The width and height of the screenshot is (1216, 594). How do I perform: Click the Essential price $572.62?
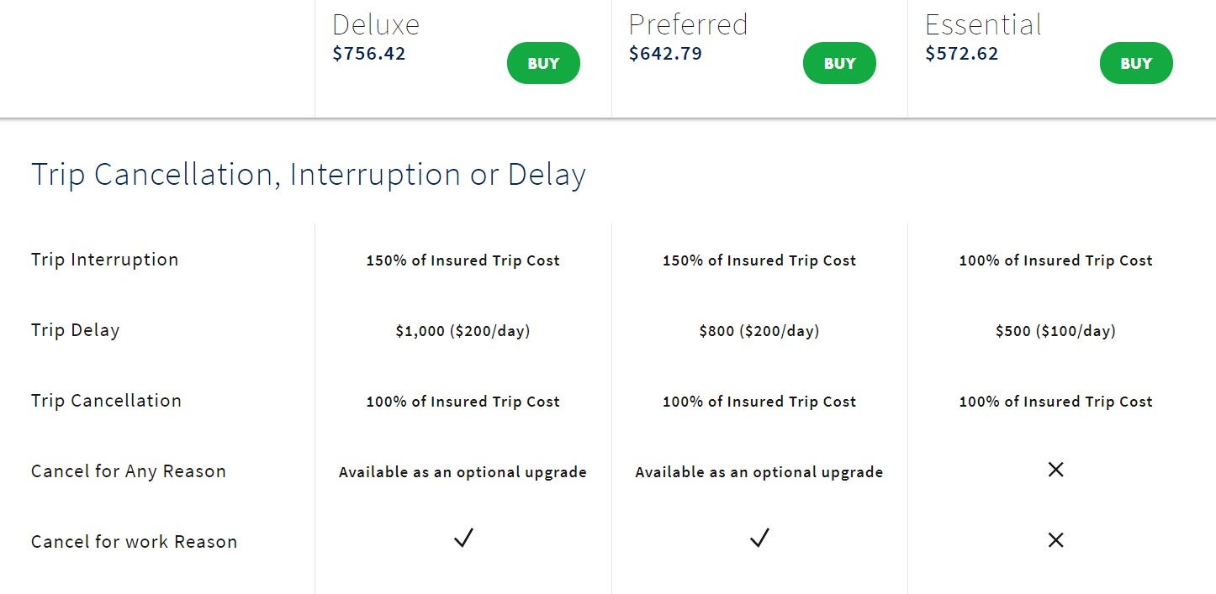961,53
